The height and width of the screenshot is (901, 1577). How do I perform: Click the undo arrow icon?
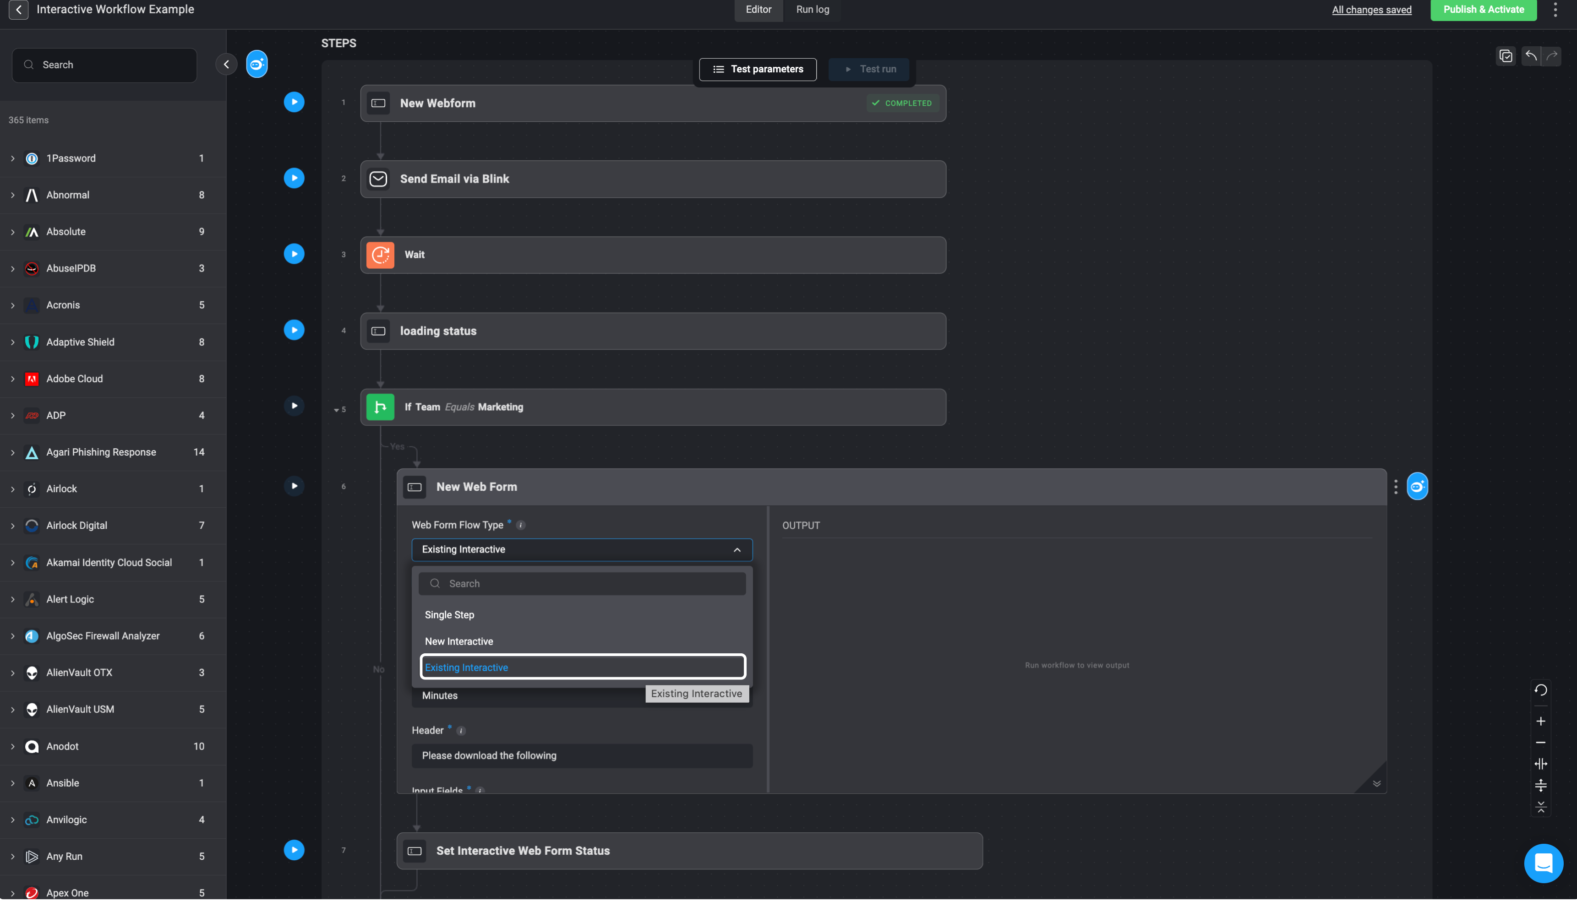[x=1531, y=56]
